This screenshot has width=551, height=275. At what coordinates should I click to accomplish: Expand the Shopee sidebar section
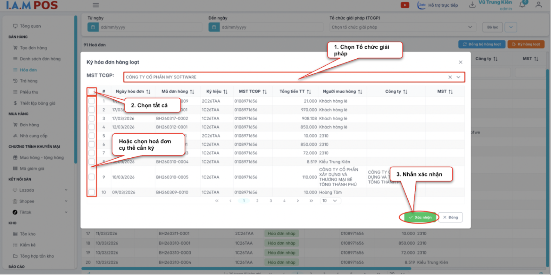pos(66,201)
